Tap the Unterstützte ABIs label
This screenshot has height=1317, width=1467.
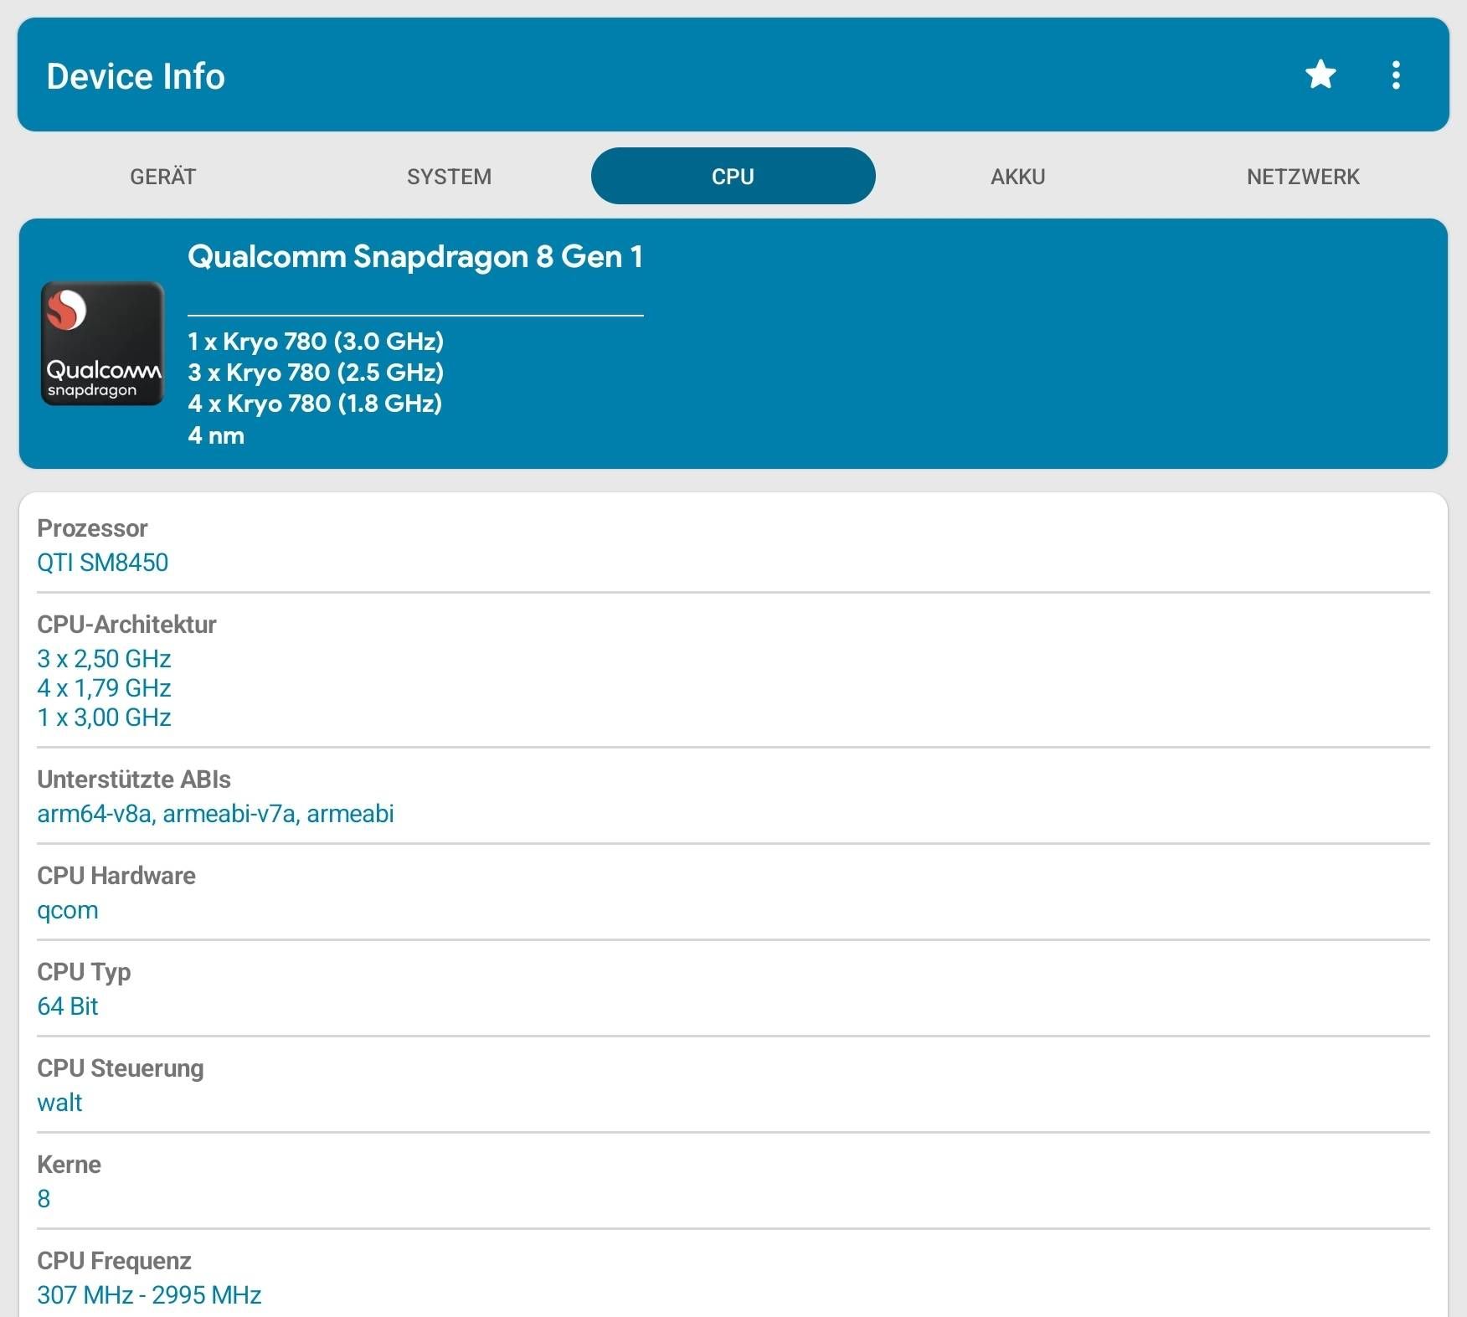[x=134, y=779]
